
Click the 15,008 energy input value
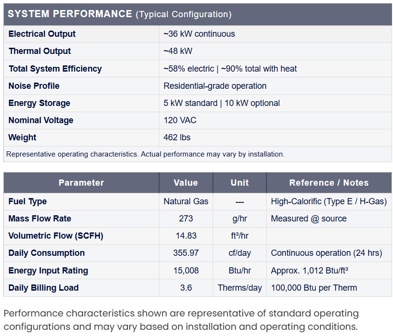click(x=186, y=271)
